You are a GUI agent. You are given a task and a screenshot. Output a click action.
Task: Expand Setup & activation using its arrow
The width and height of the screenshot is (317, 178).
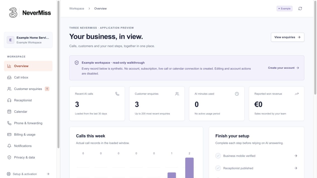click(48, 174)
